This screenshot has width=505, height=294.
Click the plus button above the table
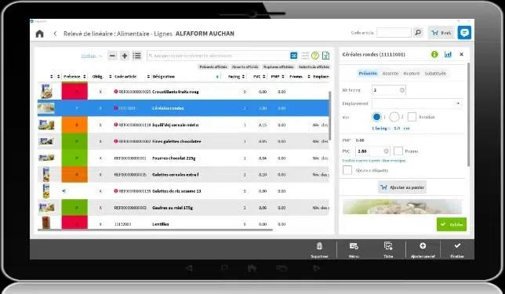tap(125, 56)
